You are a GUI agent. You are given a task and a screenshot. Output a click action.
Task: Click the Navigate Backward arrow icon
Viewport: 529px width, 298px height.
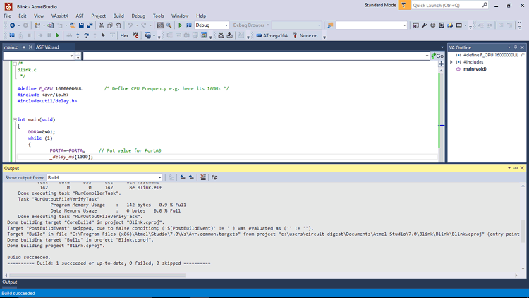[x=13, y=25]
